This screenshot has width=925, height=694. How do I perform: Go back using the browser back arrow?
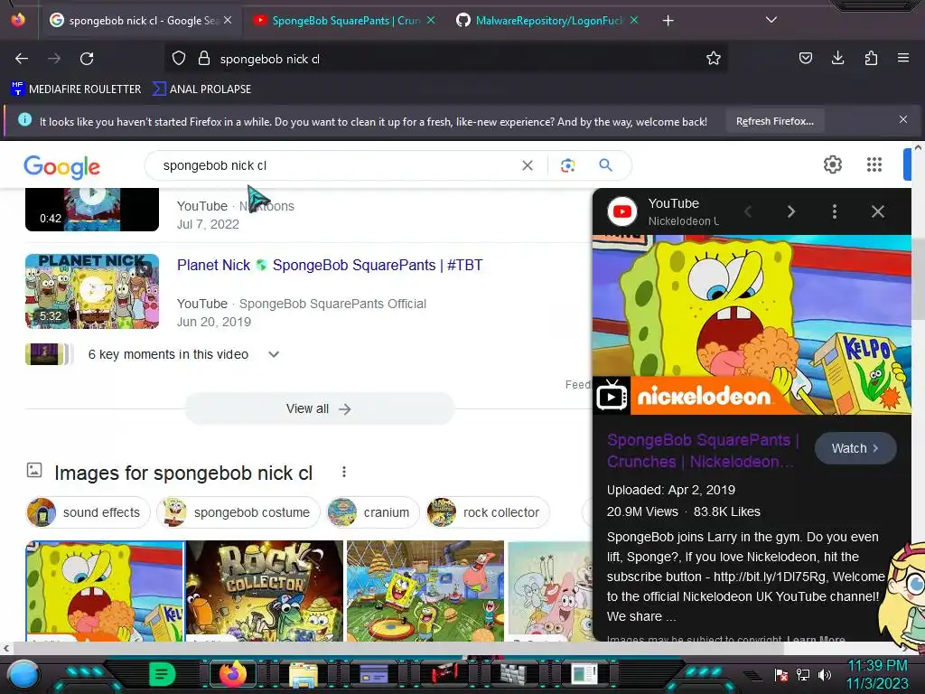pyautogui.click(x=22, y=59)
